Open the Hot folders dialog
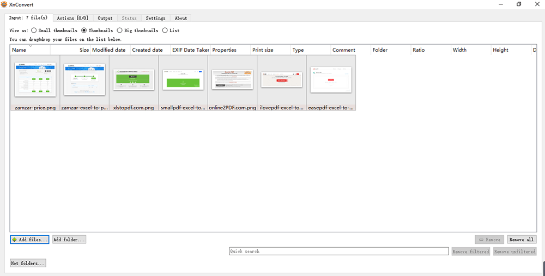Screen dimensions: 545x276 point(28,263)
